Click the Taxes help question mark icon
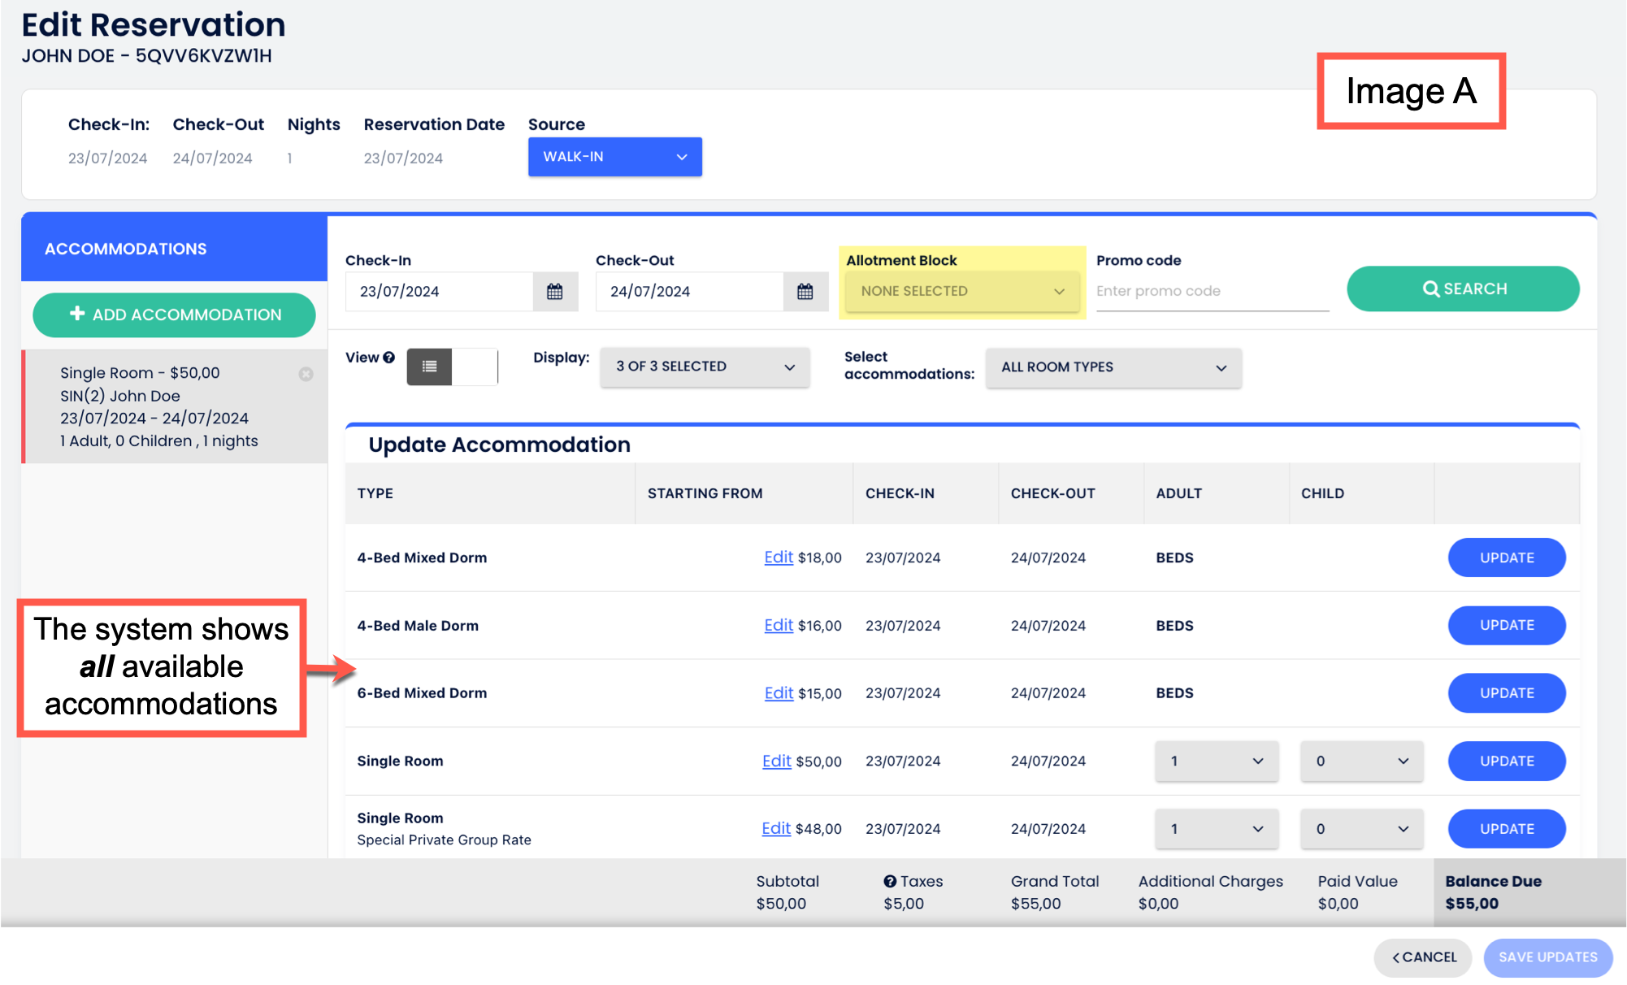 [x=890, y=881]
